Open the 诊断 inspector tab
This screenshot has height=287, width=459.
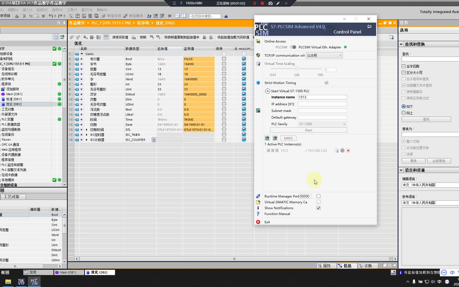(368, 266)
